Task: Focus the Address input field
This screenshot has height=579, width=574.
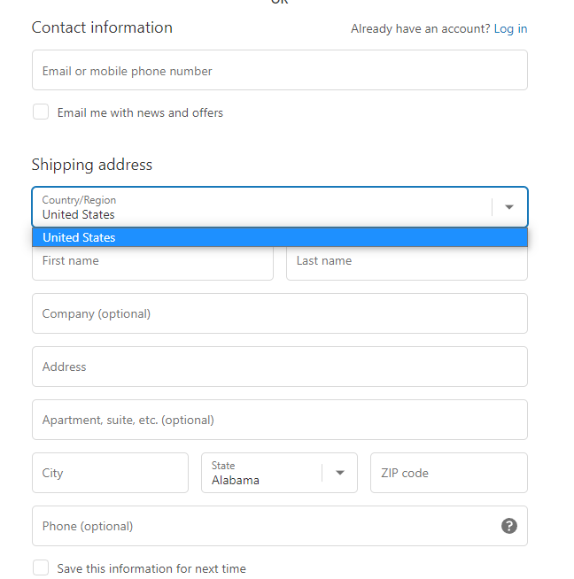Action: [x=279, y=367]
